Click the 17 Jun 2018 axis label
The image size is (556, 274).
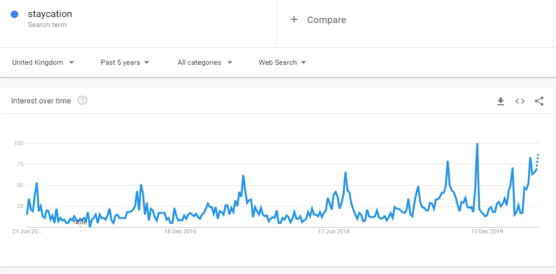tap(335, 231)
